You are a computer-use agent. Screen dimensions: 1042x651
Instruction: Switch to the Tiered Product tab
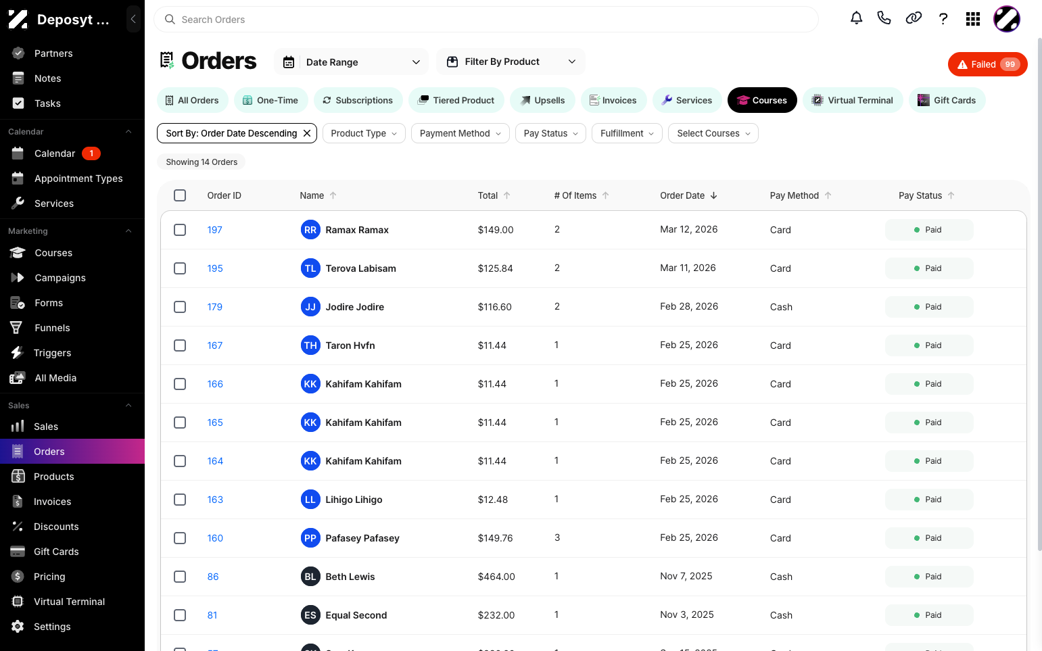coord(456,100)
